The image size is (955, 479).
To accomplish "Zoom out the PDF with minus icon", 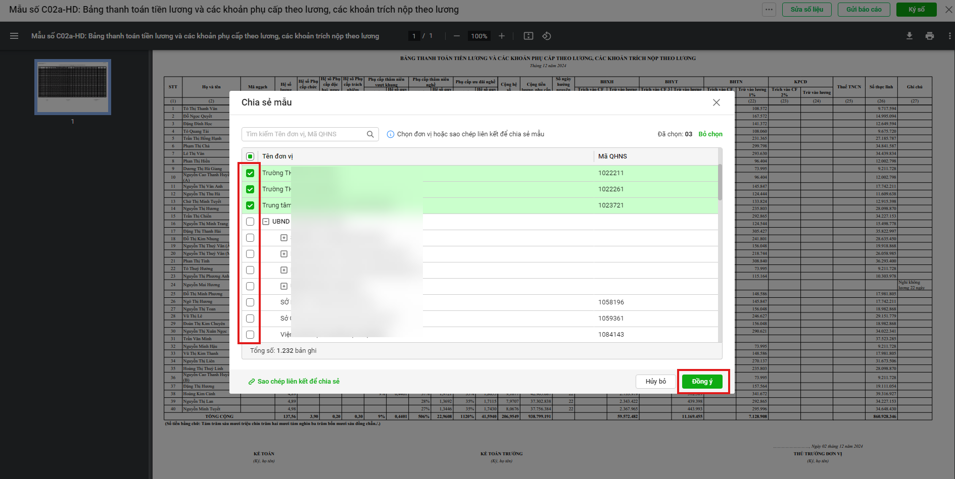I will click(x=457, y=36).
